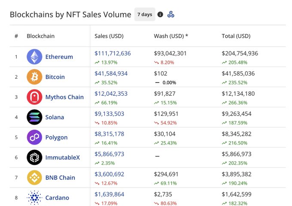This screenshot has width=292, height=206.
Task: Click Solana wash change 54.92%
Action: pyautogui.click(x=165, y=123)
